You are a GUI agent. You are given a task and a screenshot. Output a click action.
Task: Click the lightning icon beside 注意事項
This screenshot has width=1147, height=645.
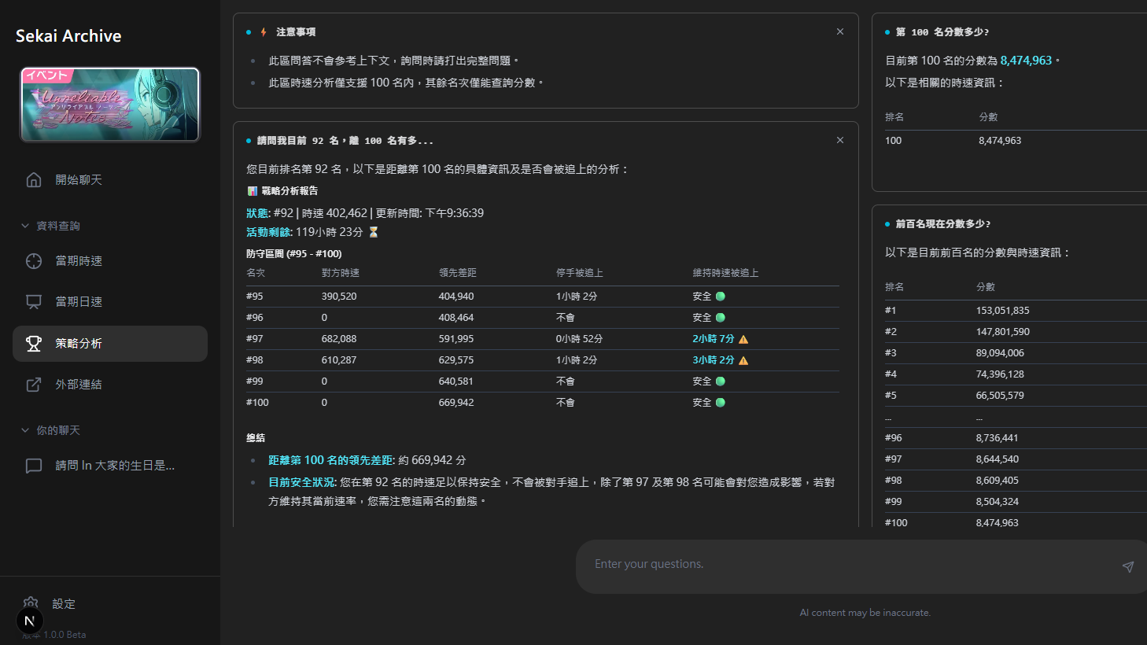pyautogui.click(x=264, y=32)
